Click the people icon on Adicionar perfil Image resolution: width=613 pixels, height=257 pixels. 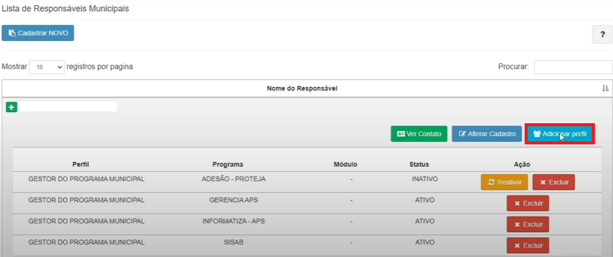(x=537, y=134)
